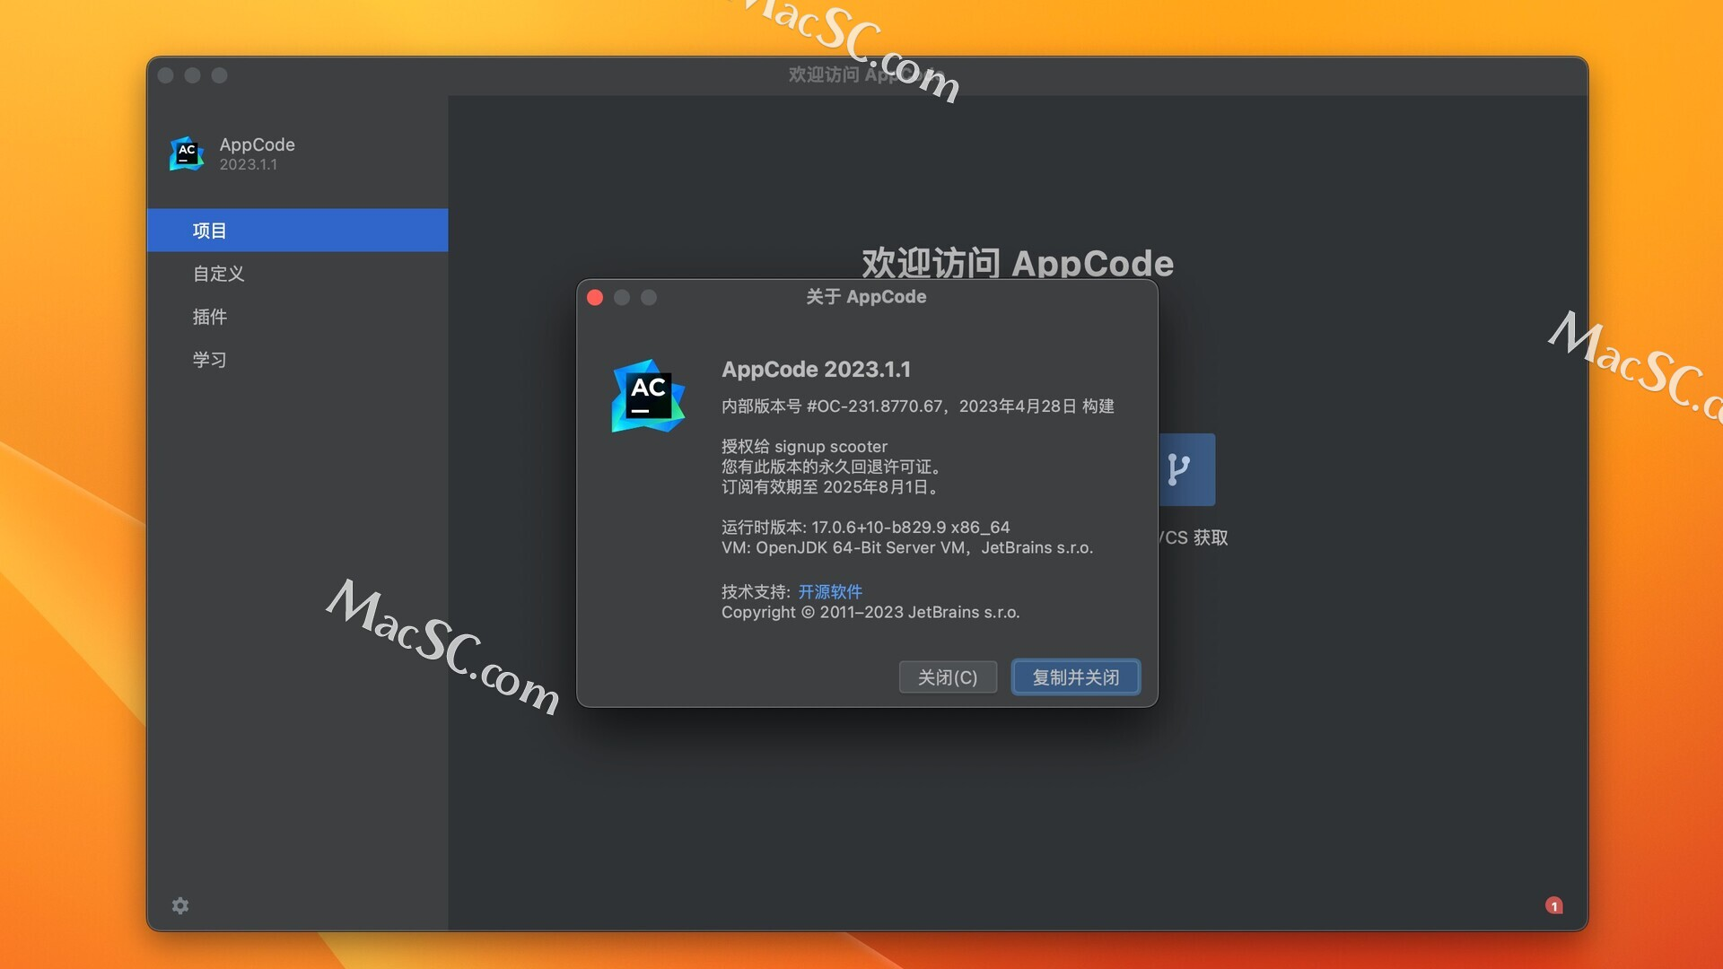Click the runtime version 17.0.6+10-b829.9 line
The image size is (1723, 969).
click(x=865, y=528)
